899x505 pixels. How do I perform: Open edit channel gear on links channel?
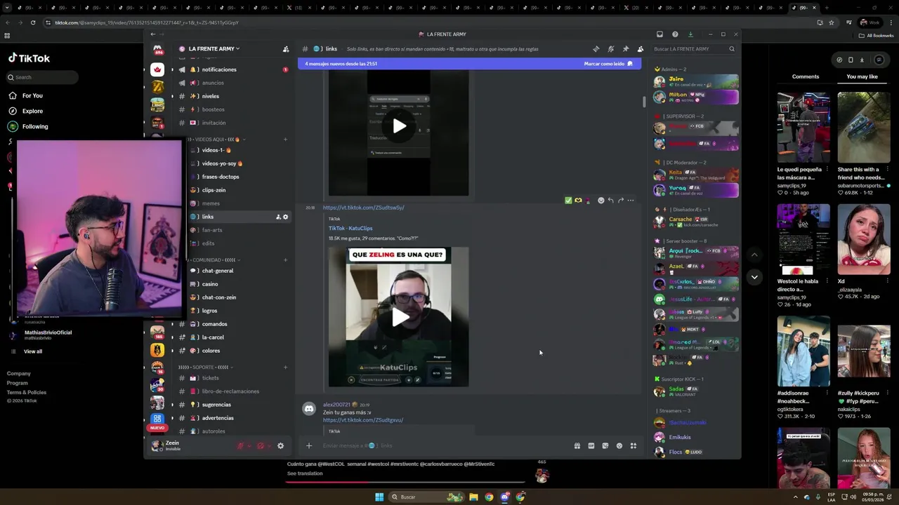(x=285, y=217)
